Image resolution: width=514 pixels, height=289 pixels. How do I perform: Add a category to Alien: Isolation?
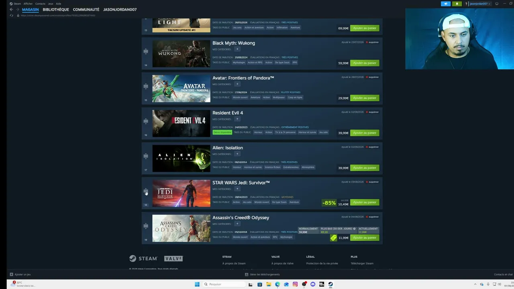(237, 154)
